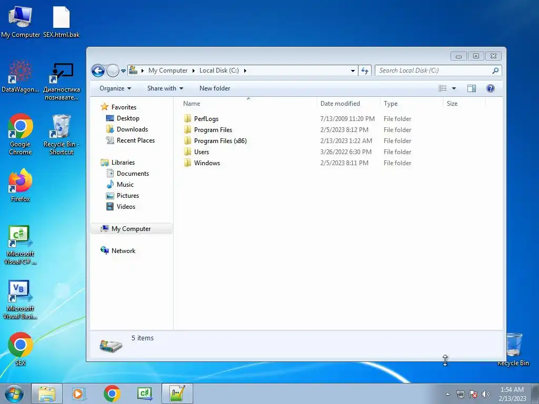Select Local Disk (C:) breadcrumb segment
Image resolution: width=539 pixels, height=404 pixels.
(x=219, y=70)
